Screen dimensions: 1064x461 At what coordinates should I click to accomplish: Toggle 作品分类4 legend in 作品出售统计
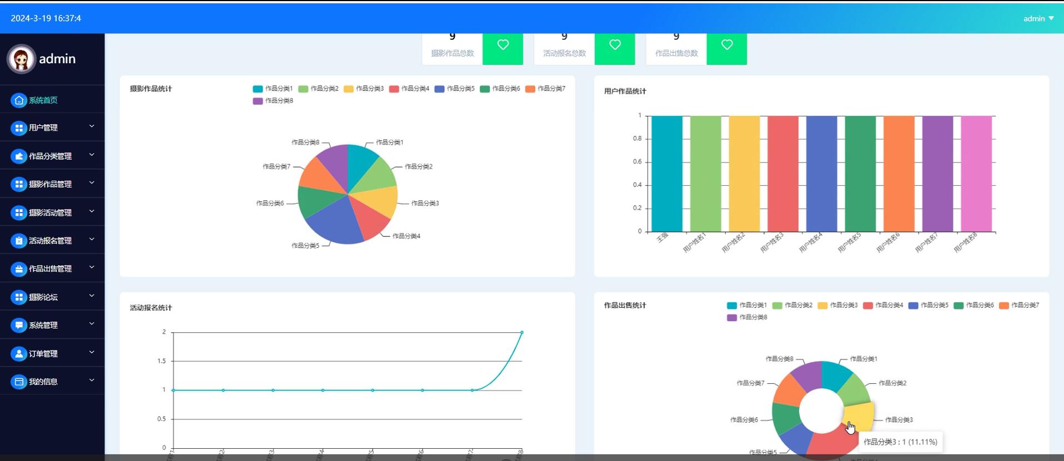[884, 306]
